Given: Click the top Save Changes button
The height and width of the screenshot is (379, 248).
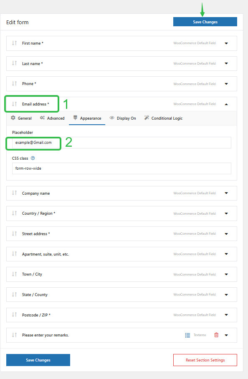Looking at the screenshot, I should 205,21.
